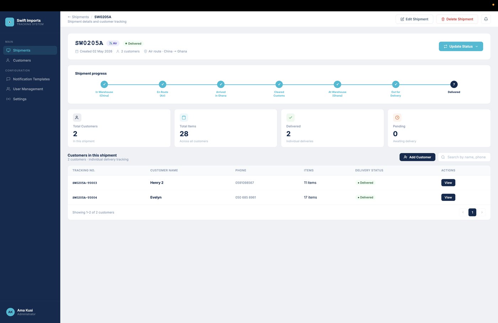Viewport: 498px width, 323px height.
Task: Click tracking number SW0205A-T0004
Action: tap(85, 198)
